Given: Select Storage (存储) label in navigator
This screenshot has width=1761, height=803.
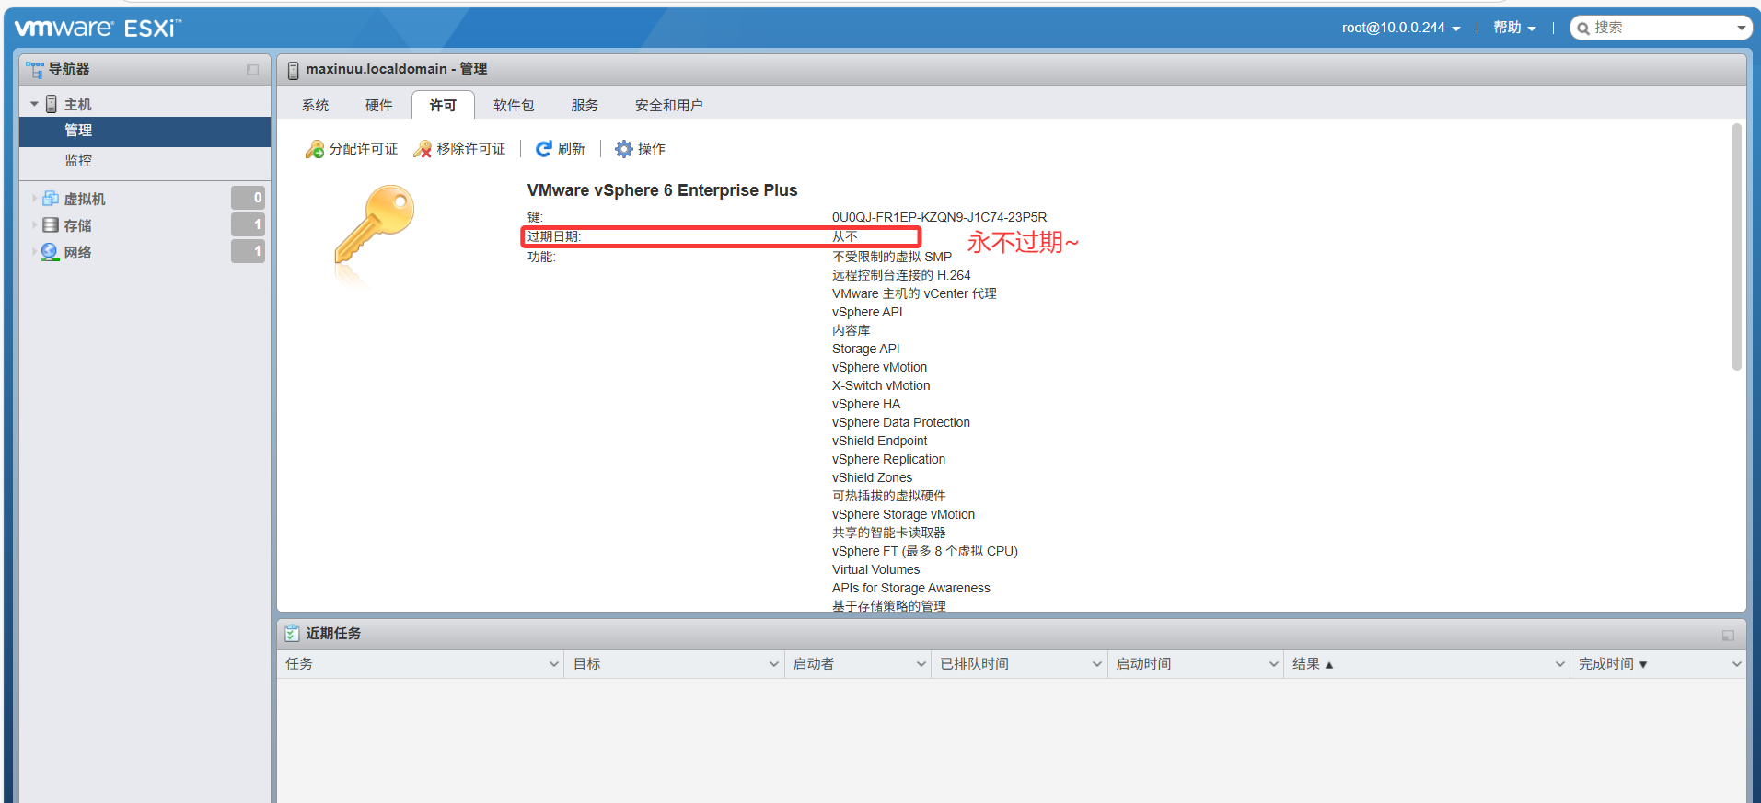Looking at the screenshot, I should coord(78,226).
